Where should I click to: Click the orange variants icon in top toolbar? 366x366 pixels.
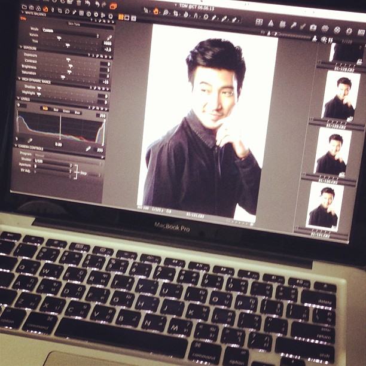113,6
